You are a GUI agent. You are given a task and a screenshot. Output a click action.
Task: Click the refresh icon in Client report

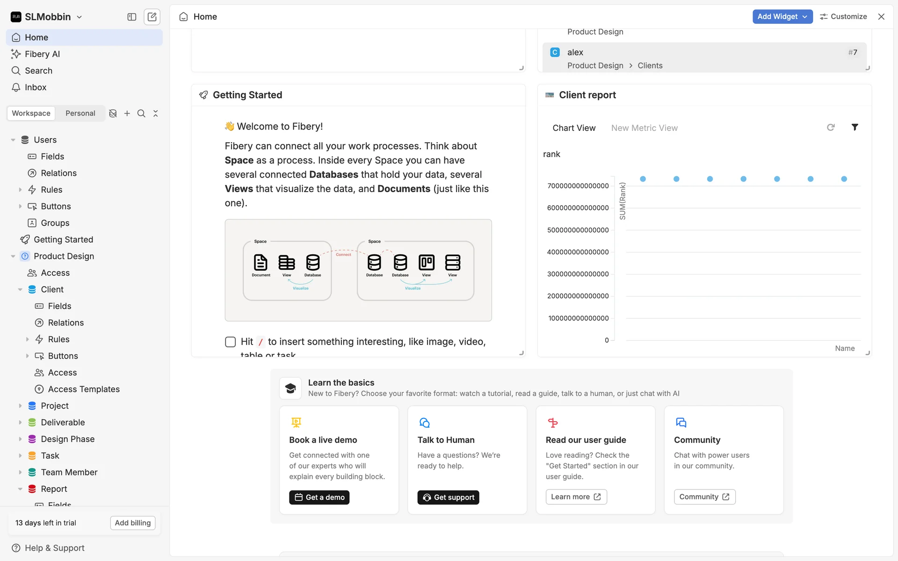click(x=831, y=127)
